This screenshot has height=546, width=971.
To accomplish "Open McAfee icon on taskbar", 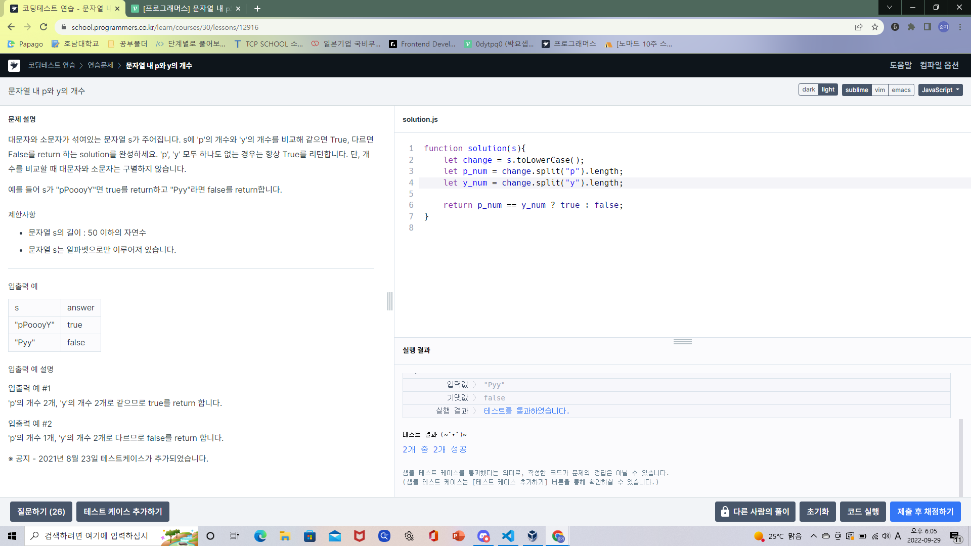I will pyautogui.click(x=359, y=536).
